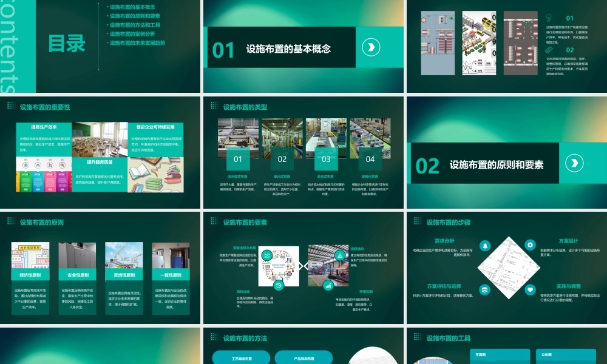
Task: Click the manufacturing technology circle illustration
Action: (279, 266)
